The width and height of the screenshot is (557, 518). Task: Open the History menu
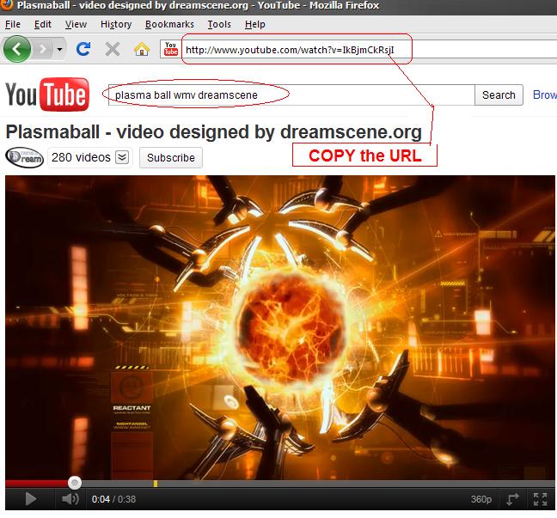coord(116,24)
